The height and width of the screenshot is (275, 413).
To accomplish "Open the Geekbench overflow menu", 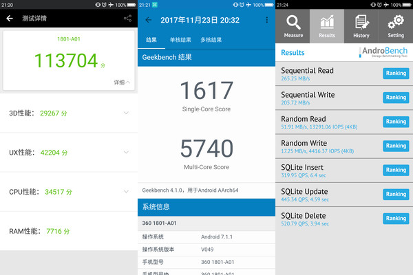I will tap(267, 20).
